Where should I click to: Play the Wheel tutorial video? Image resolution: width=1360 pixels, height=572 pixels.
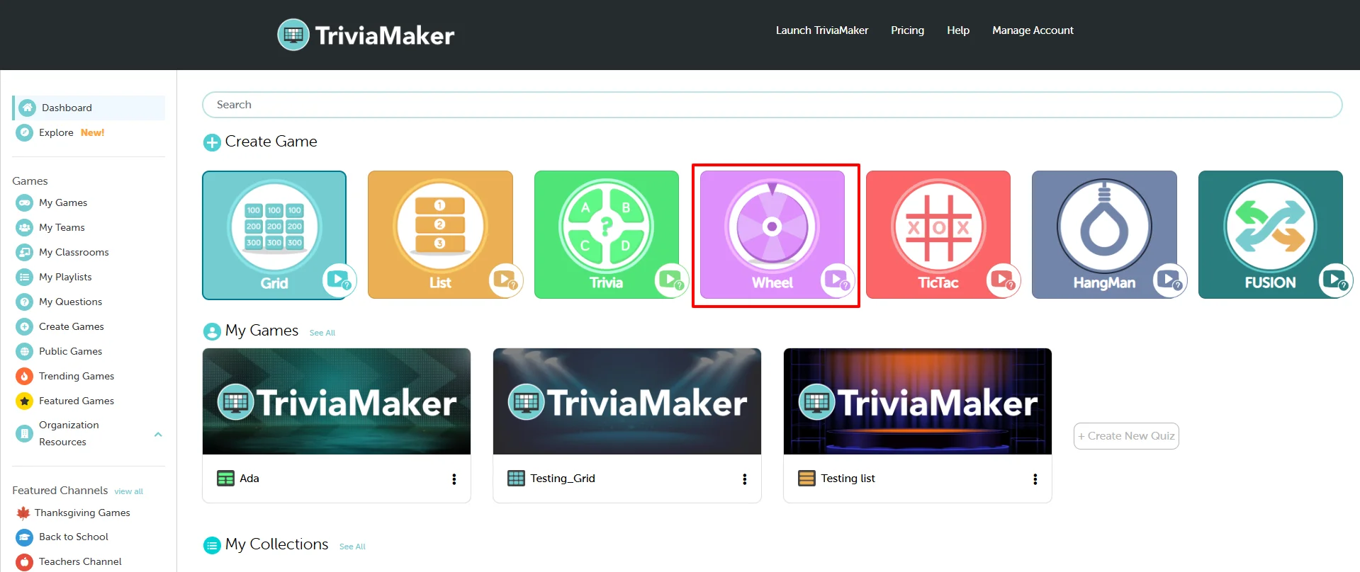[837, 280]
